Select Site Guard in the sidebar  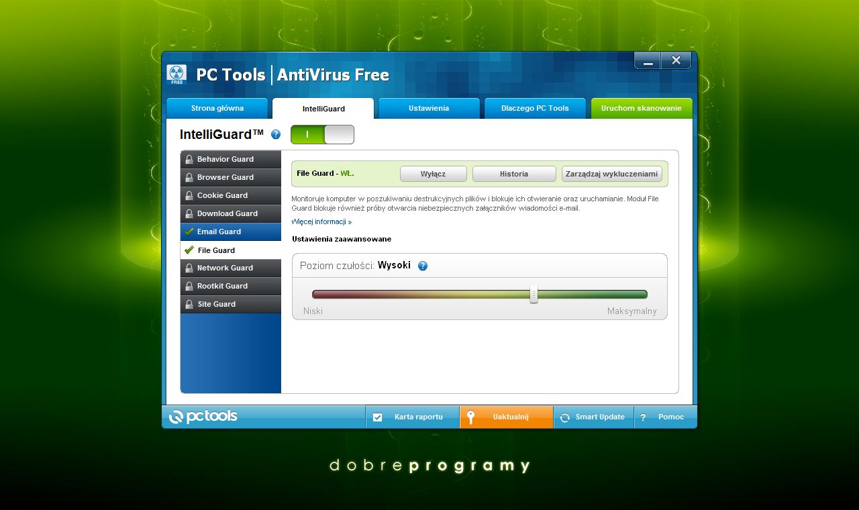click(231, 305)
